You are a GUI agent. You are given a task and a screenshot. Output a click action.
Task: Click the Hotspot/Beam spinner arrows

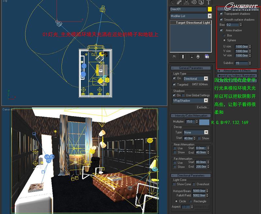point(207,191)
